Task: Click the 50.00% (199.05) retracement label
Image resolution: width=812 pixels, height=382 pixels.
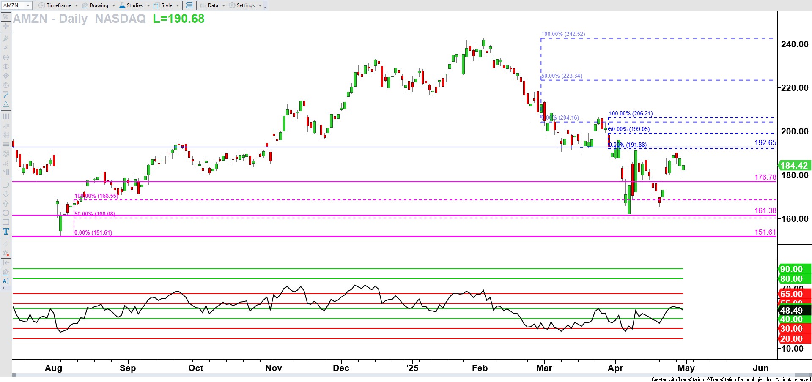Action: click(x=629, y=129)
